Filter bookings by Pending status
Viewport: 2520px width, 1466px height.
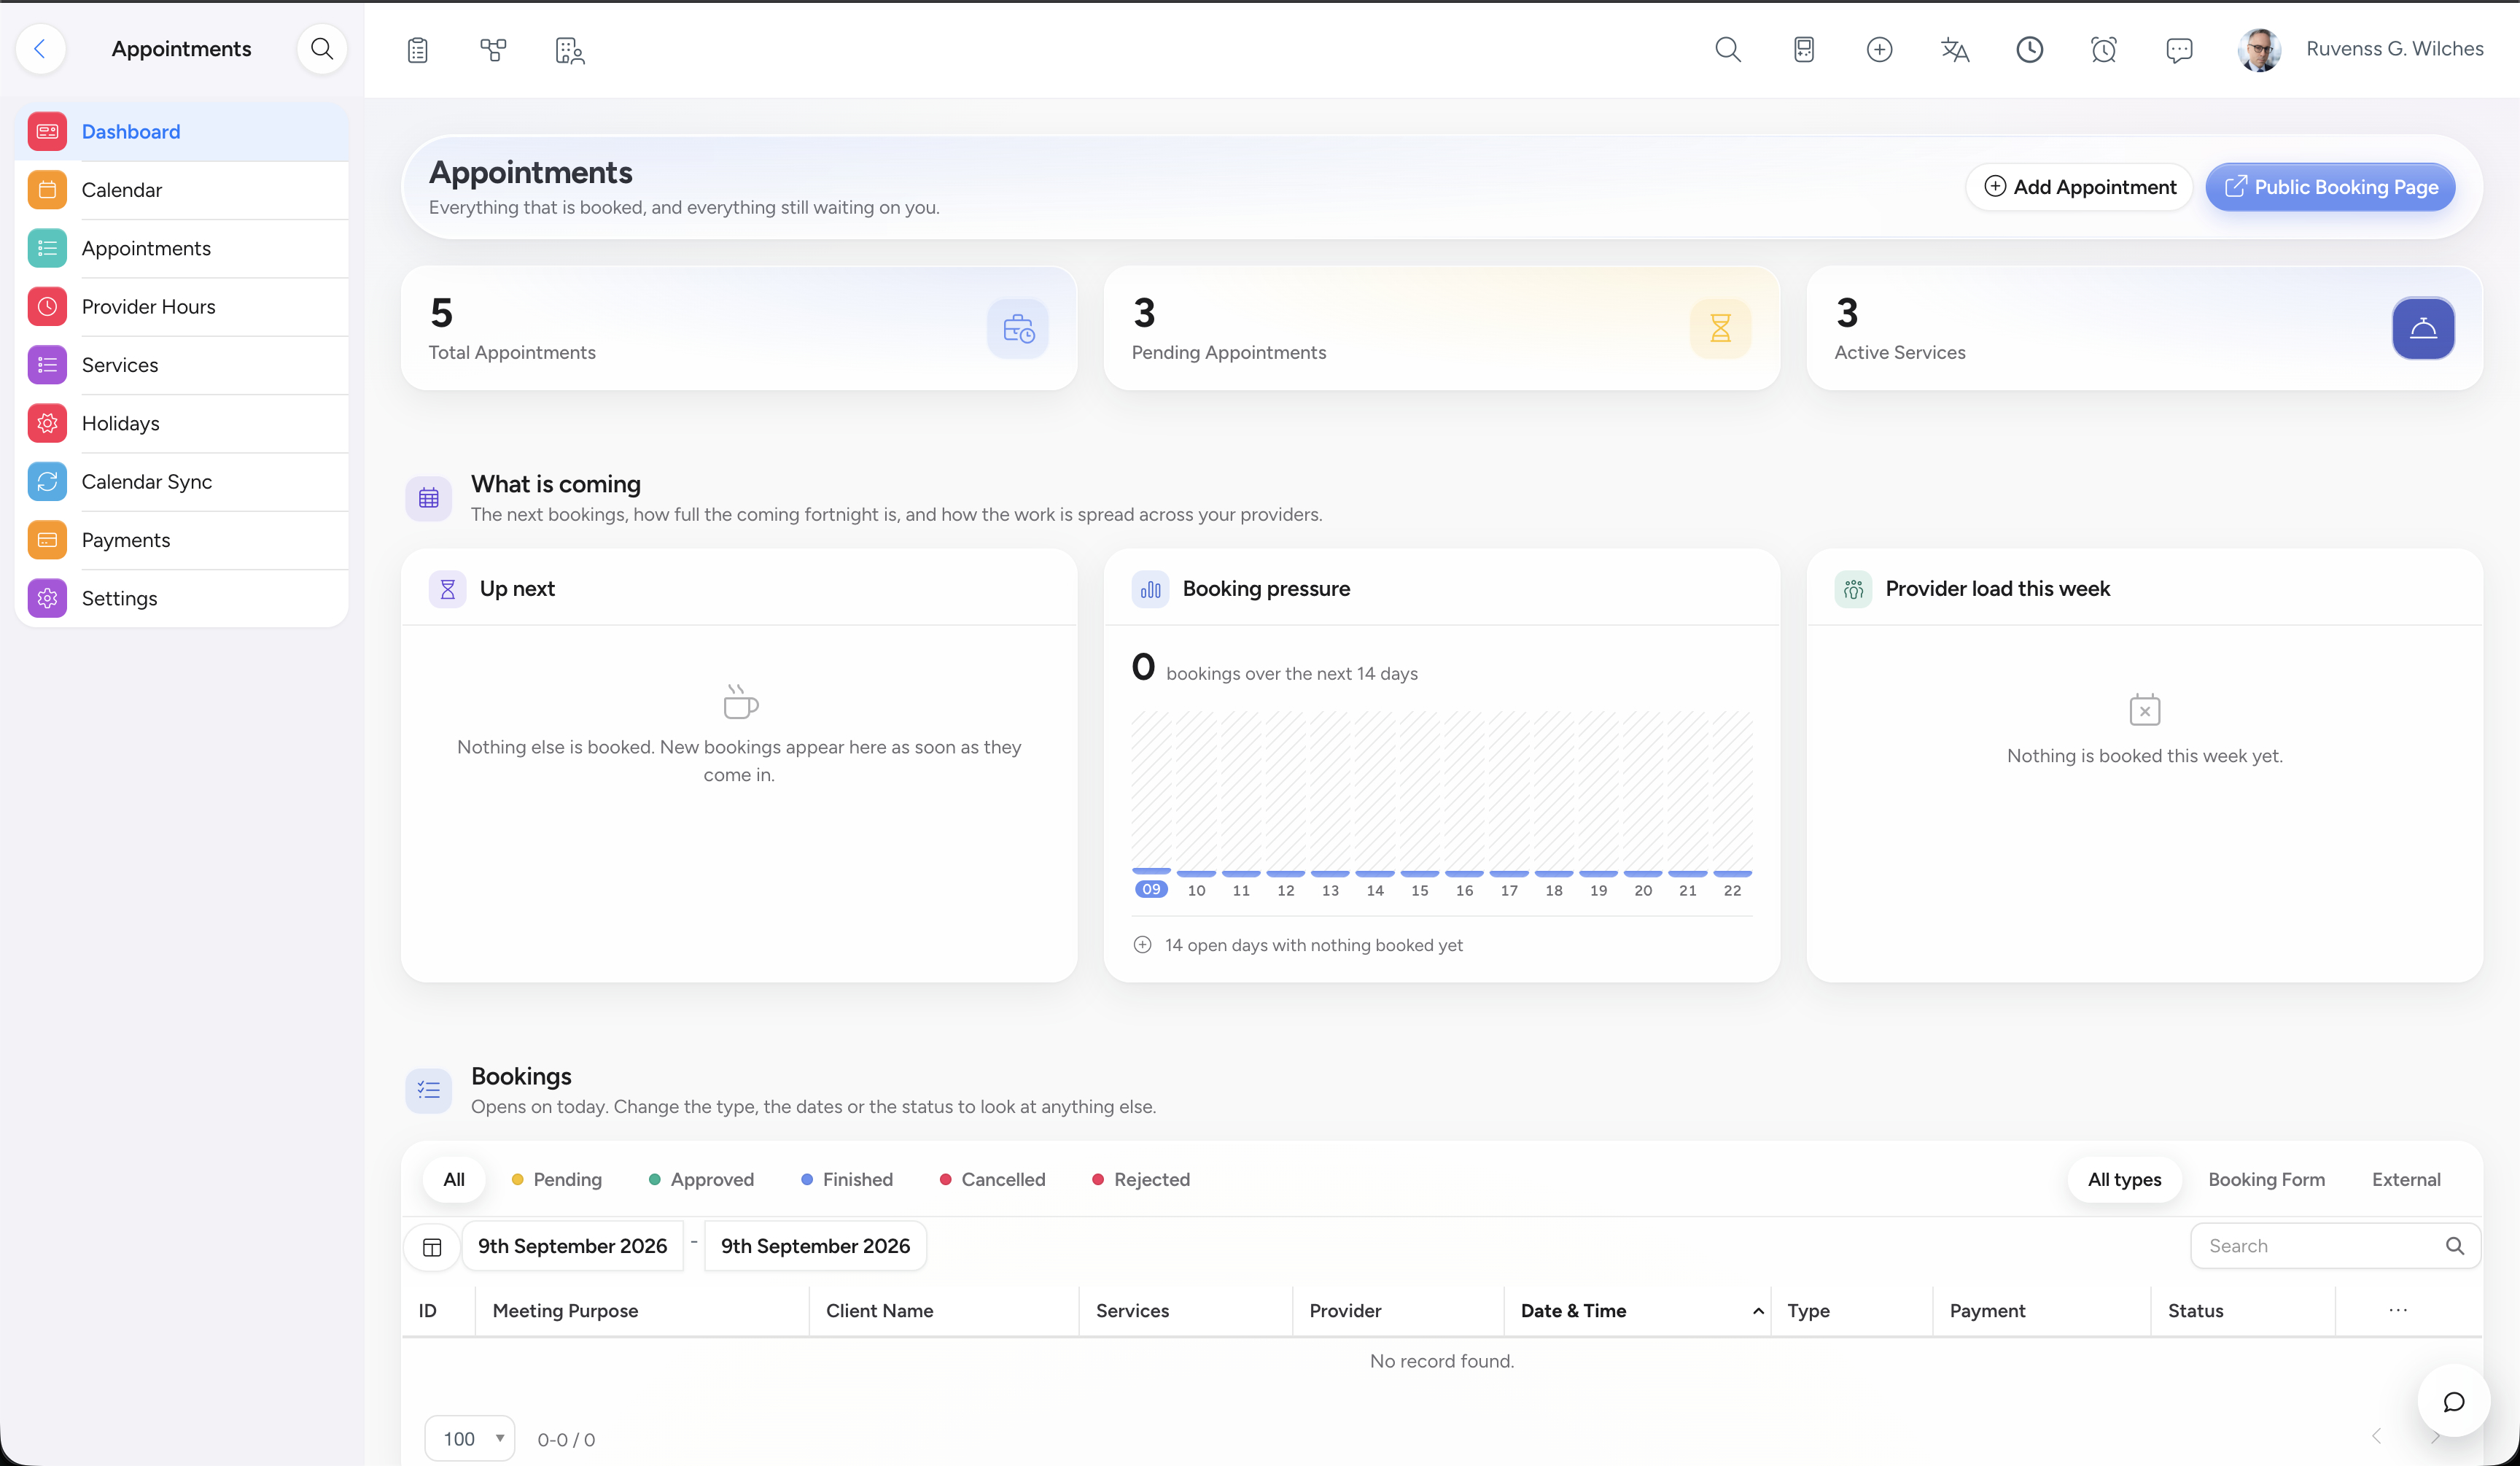point(557,1179)
